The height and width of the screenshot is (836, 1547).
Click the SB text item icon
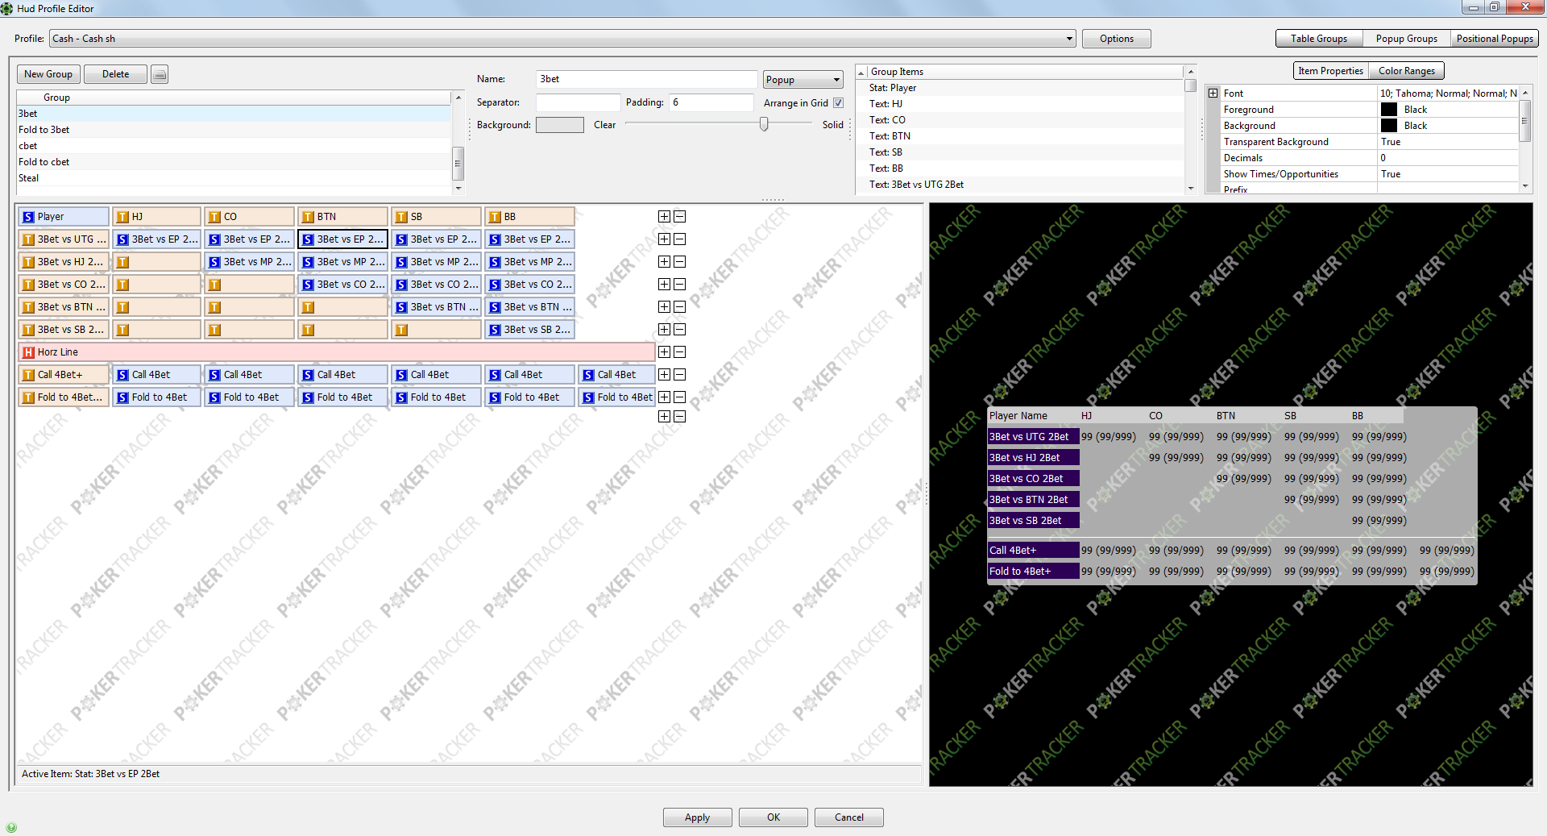(x=401, y=217)
